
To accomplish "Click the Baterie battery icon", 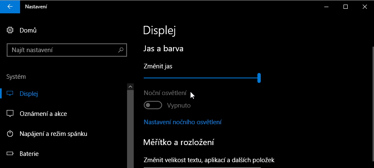I will tap(10, 154).
